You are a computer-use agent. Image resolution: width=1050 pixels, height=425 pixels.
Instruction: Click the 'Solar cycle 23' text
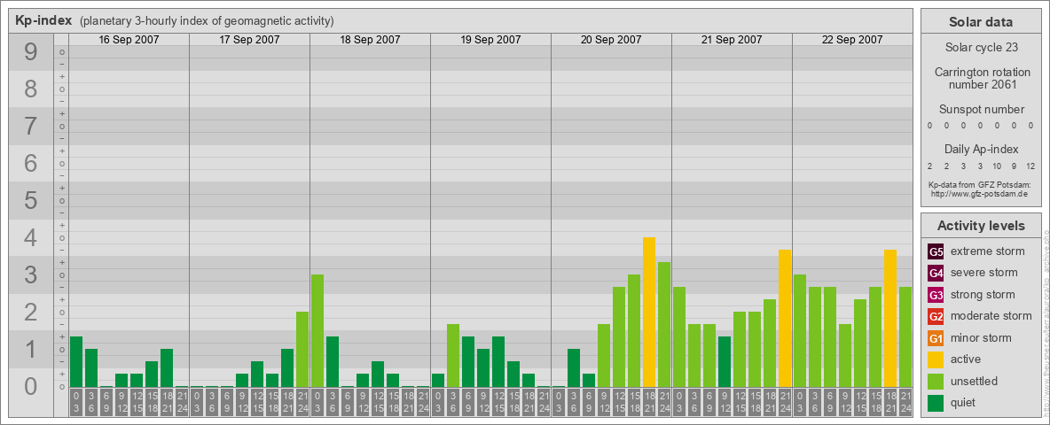point(981,48)
